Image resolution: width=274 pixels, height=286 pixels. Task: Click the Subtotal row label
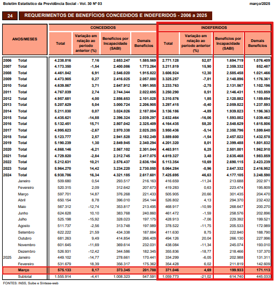pyautogui.click(x=25, y=277)
